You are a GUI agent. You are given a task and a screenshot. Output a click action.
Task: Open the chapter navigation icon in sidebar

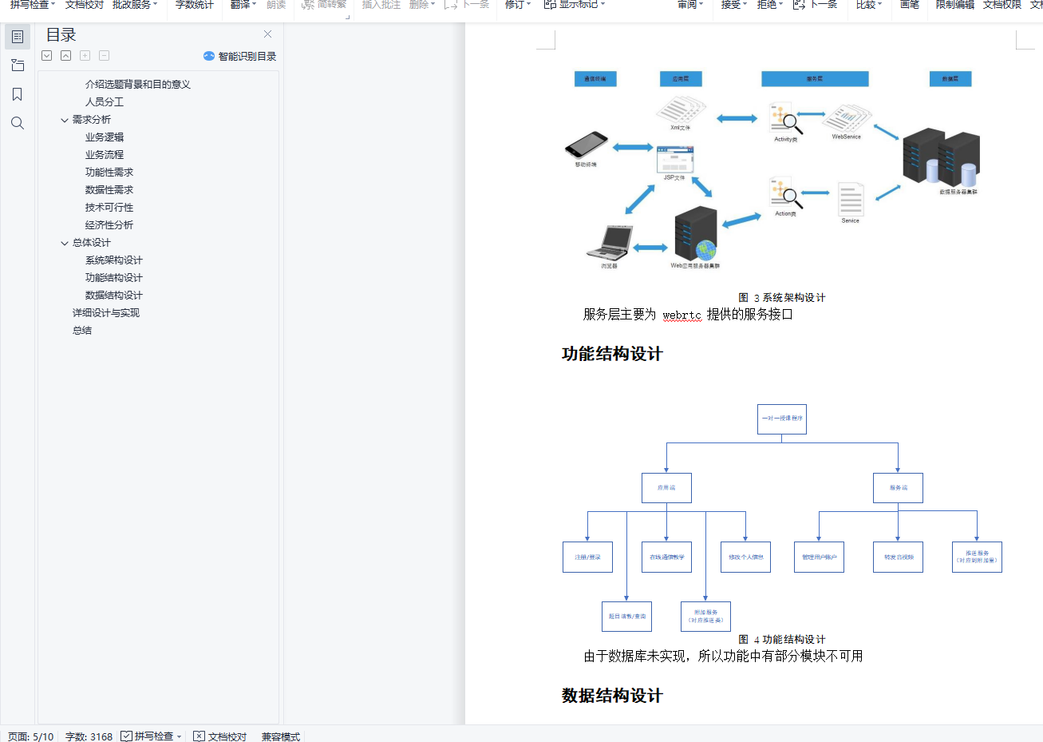[x=18, y=65]
